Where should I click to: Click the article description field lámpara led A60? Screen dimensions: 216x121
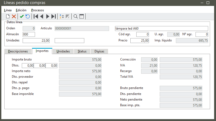coord(161,29)
